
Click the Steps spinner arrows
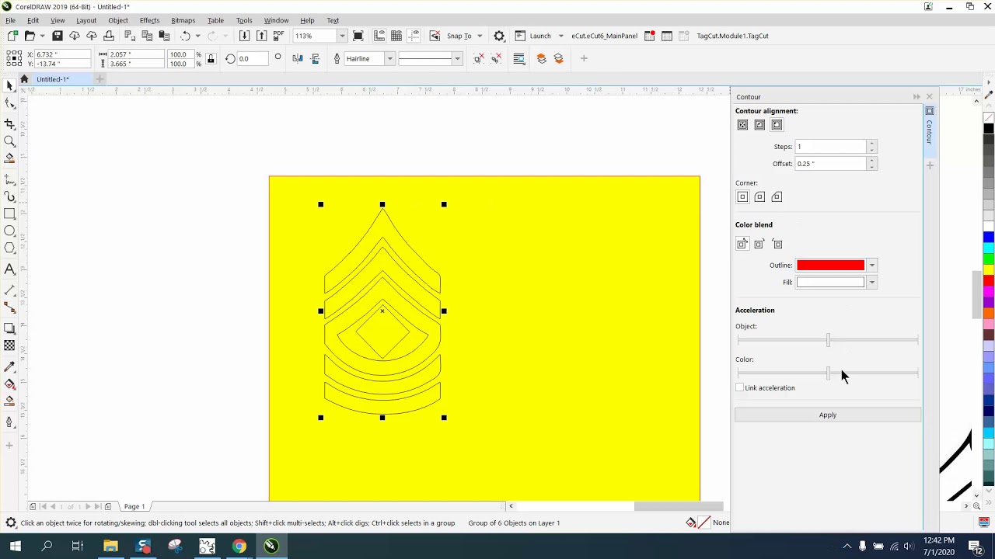[871, 147]
